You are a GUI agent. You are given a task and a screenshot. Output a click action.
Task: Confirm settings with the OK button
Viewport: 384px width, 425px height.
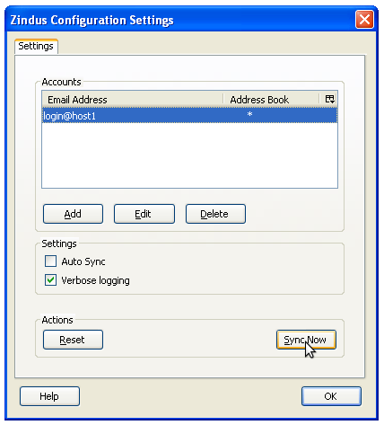click(x=331, y=396)
